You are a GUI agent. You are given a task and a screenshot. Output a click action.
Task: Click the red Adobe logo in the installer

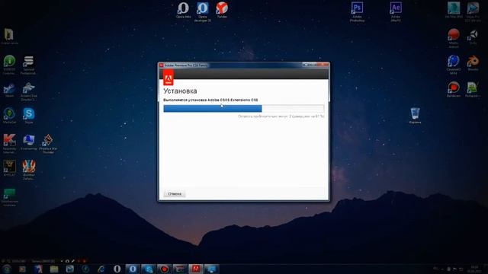click(x=169, y=77)
